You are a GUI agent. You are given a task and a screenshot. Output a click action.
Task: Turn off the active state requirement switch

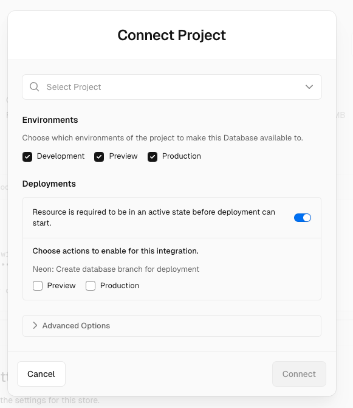tap(303, 218)
